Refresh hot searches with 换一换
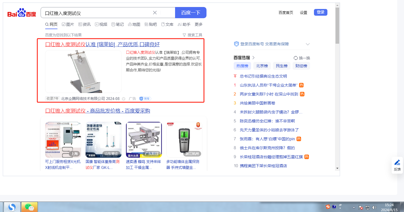Viewport: 404px width, 212px height. [x=302, y=58]
